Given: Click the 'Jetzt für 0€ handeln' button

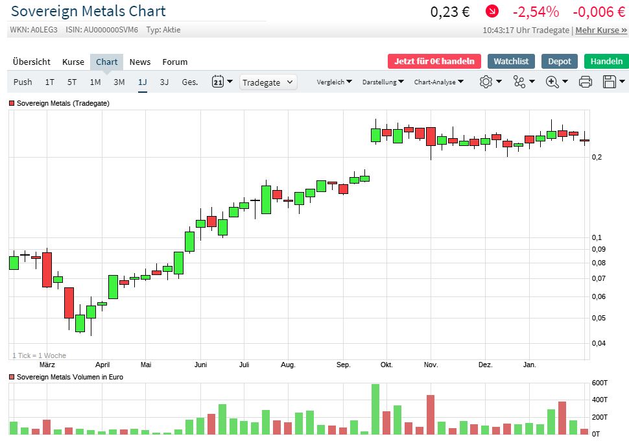Looking at the screenshot, I should pos(434,61).
